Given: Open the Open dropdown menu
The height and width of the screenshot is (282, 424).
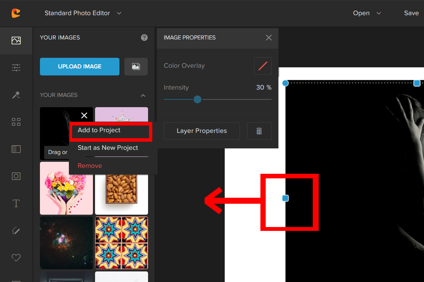Looking at the screenshot, I should click(x=367, y=13).
